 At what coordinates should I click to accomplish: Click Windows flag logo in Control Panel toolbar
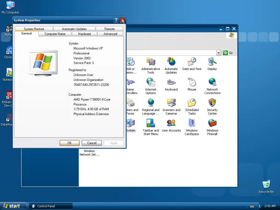click(232, 35)
